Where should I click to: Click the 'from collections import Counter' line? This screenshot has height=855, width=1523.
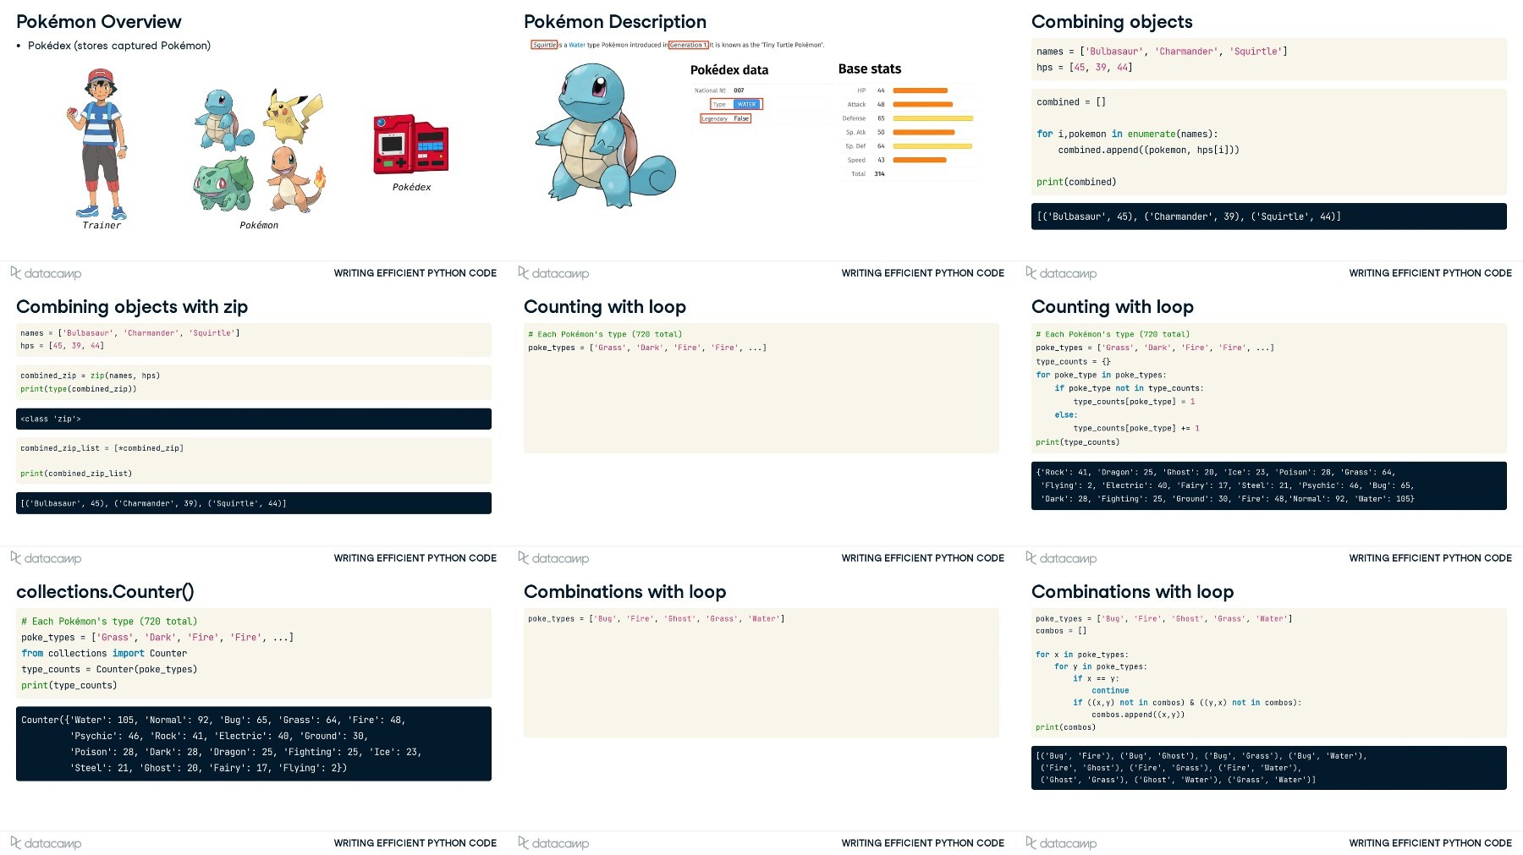(104, 654)
